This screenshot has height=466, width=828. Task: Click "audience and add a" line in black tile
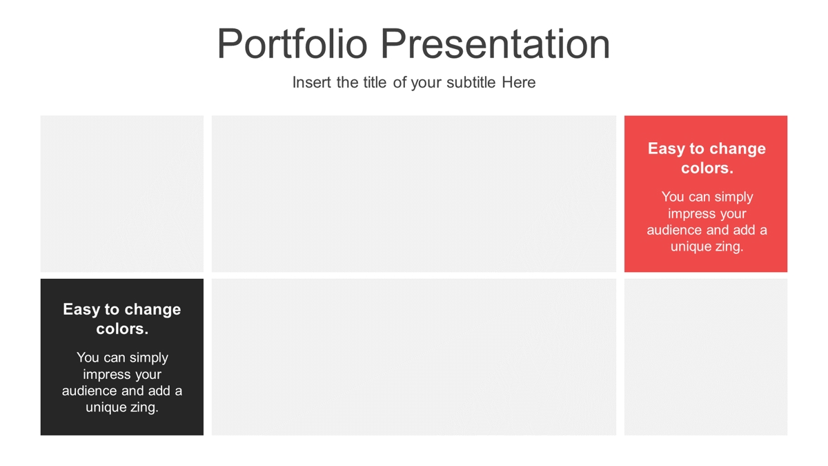coord(122,391)
